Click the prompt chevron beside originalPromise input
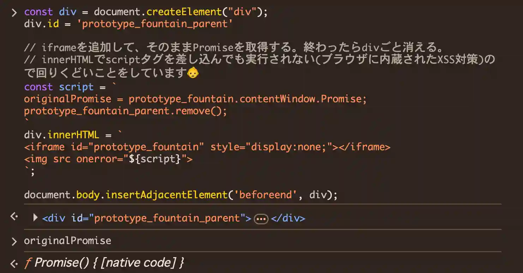This screenshot has width=523, height=273. (x=14, y=241)
